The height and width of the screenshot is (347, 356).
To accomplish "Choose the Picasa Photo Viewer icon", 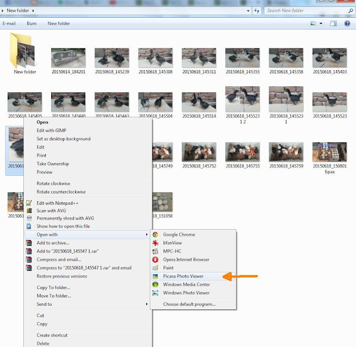I will point(155,276).
